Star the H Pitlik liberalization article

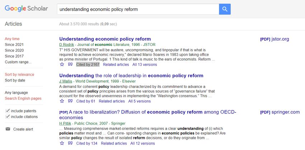tap(62, 143)
